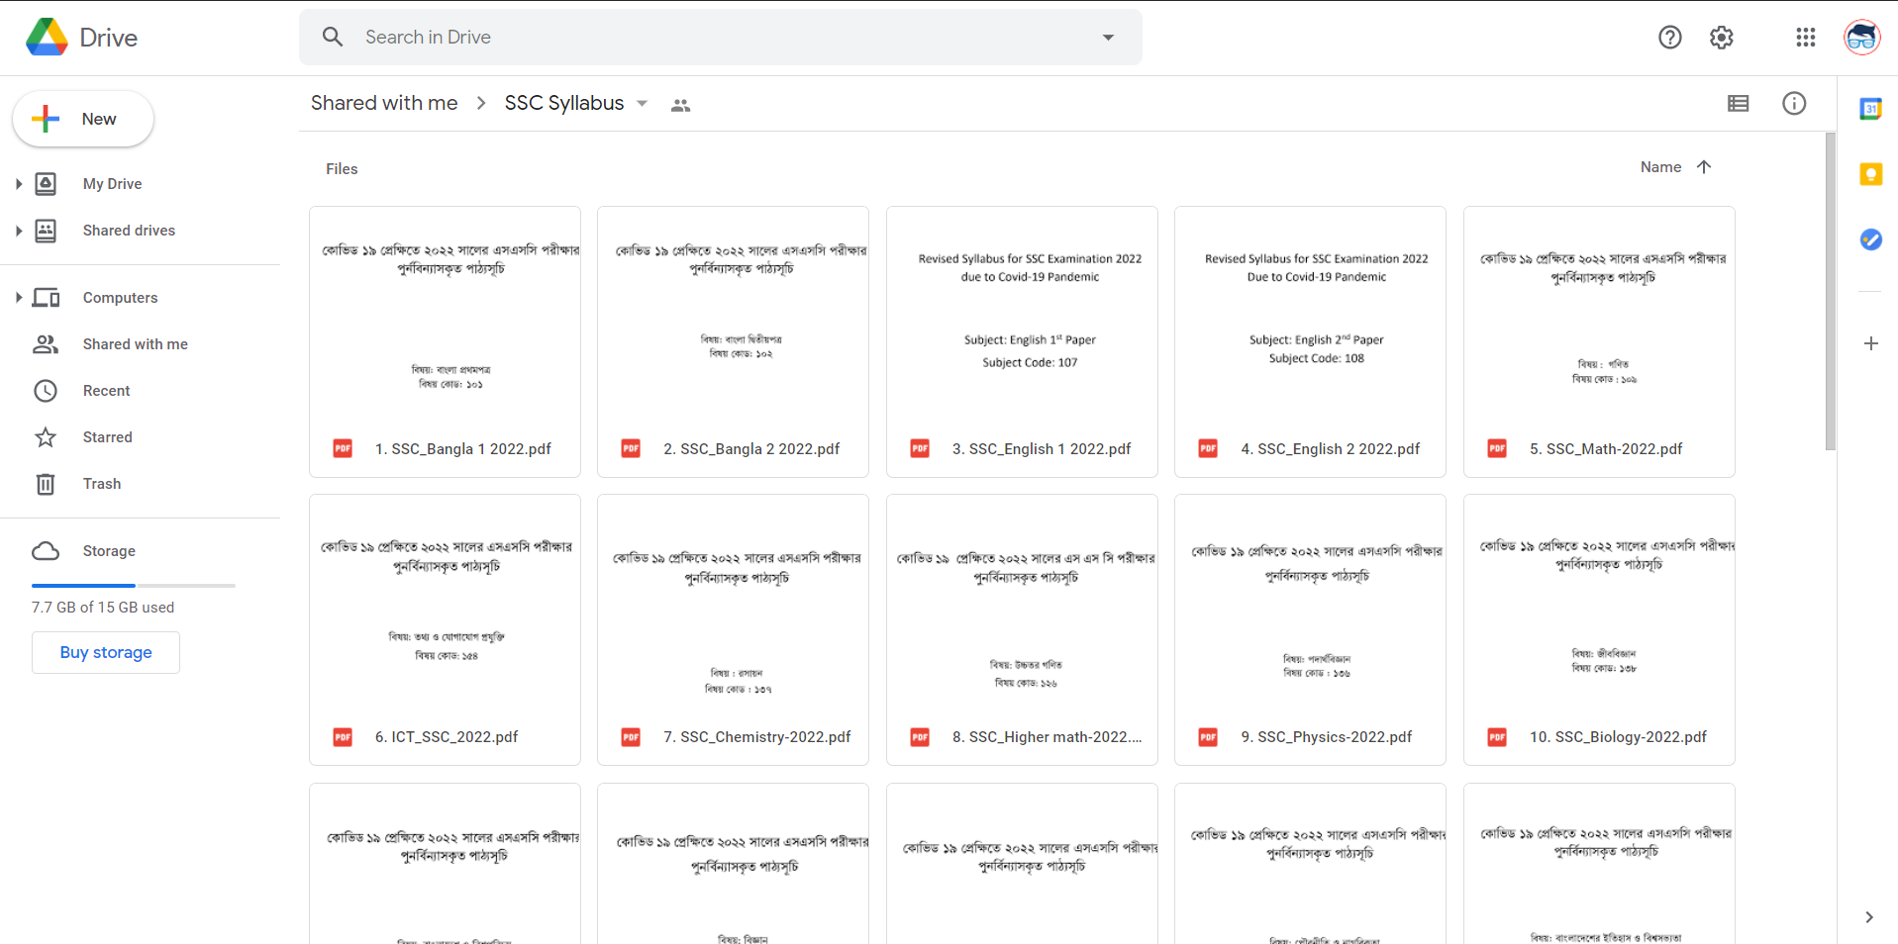Viewport: 1898px width, 944px height.
Task: Open Google Calendar side panel
Action: (1870, 109)
